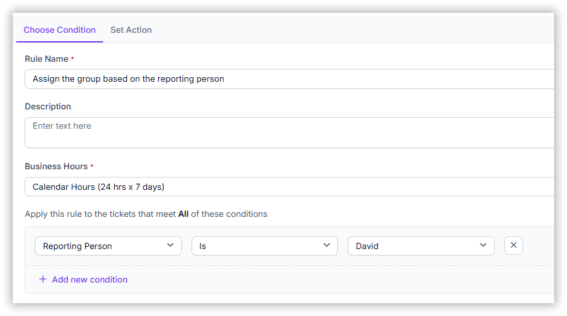The image size is (567, 316).
Task: Click the Rule Name label
Action: (x=46, y=59)
